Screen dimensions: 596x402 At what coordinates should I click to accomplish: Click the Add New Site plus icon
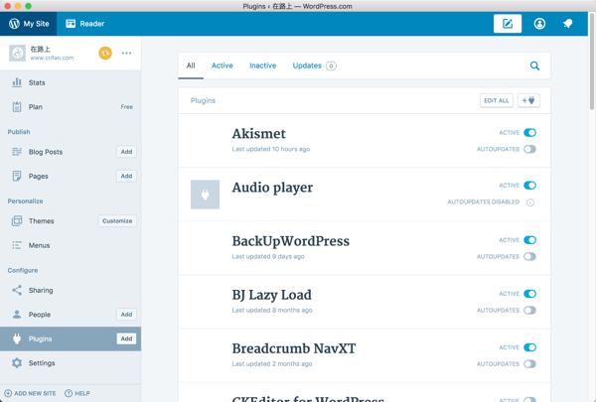click(8, 393)
